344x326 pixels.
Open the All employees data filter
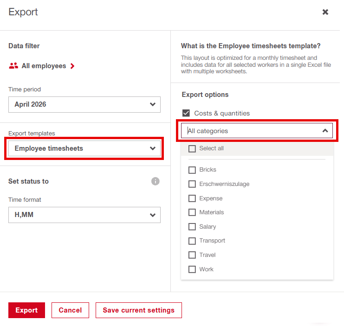[42, 66]
